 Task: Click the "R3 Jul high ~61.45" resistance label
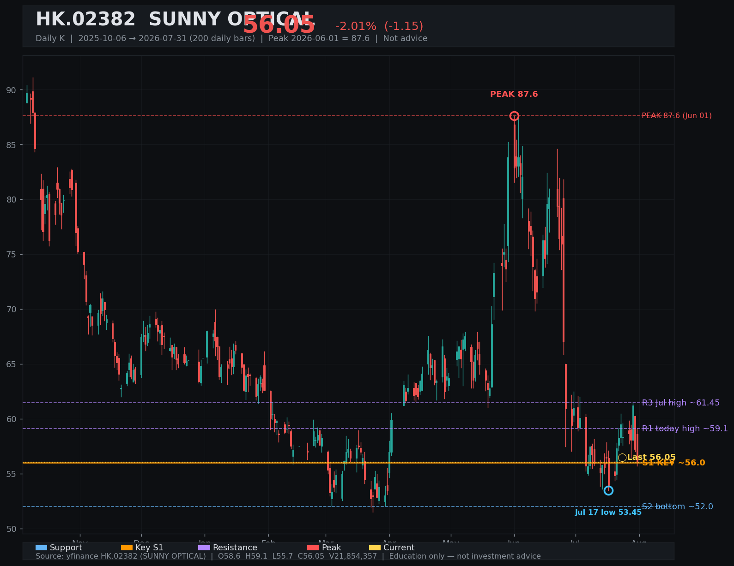tap(681, 403)
